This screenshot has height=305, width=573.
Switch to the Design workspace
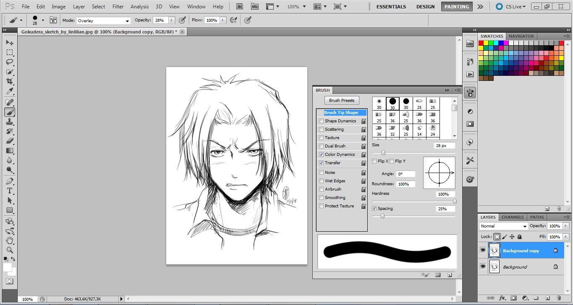425,7
